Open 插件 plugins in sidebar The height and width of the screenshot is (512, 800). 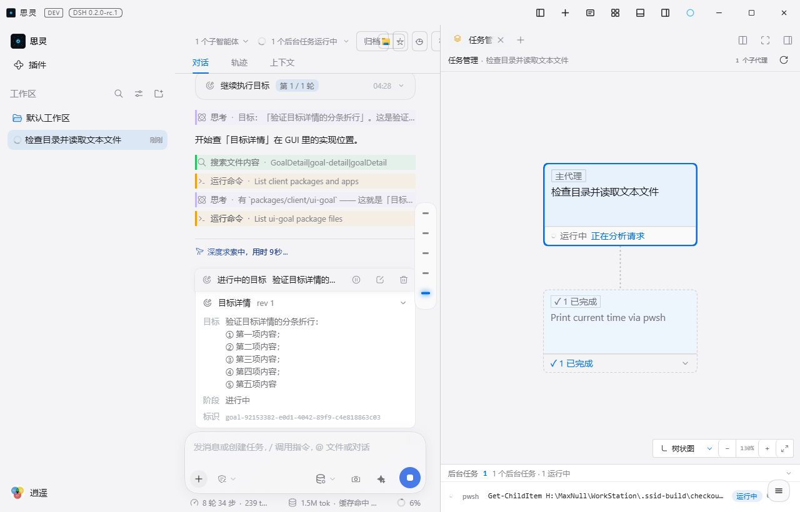[30, 65]
